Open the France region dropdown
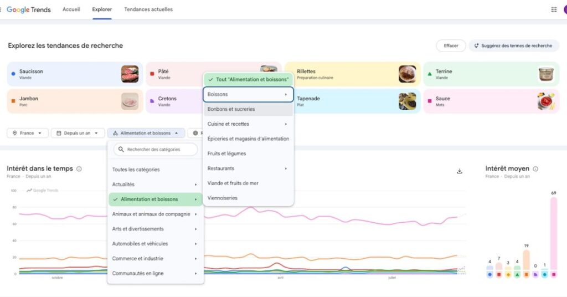The height and width of the screenshot is (297, 567). (x=27, y=133)
